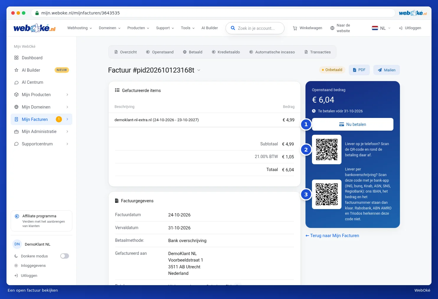Click the AI Builder star icon in sidebar
Viewport: 438px width, 299px height.
click(x=17, y=70)
